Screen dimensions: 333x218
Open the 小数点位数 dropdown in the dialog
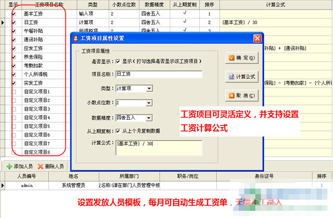(x=149, y=103)
